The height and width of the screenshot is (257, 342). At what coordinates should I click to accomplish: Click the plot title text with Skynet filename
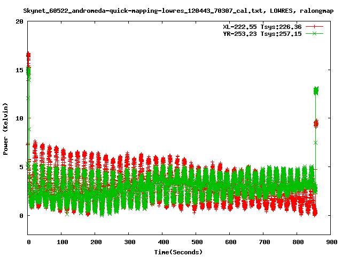tap(178, 11)
